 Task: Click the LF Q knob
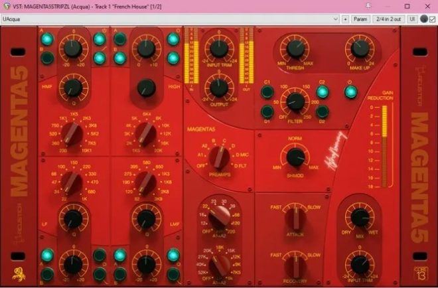73,219
